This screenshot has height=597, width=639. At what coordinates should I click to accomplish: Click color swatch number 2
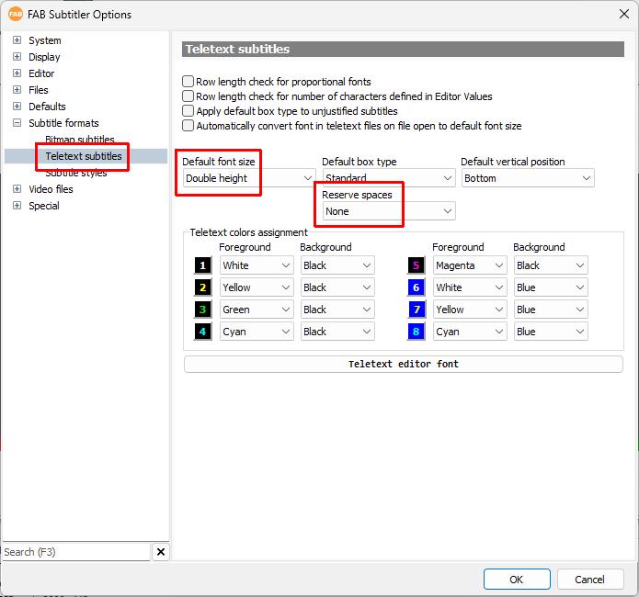coord(202,287)
